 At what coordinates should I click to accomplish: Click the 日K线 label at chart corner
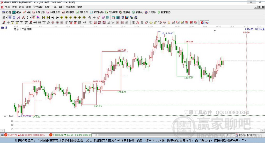(4, 28)
